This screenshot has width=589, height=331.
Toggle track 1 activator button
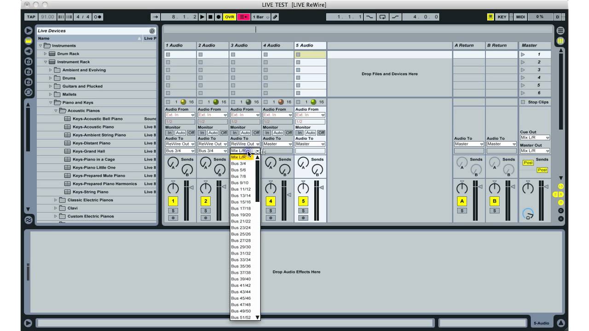(173, 201)
